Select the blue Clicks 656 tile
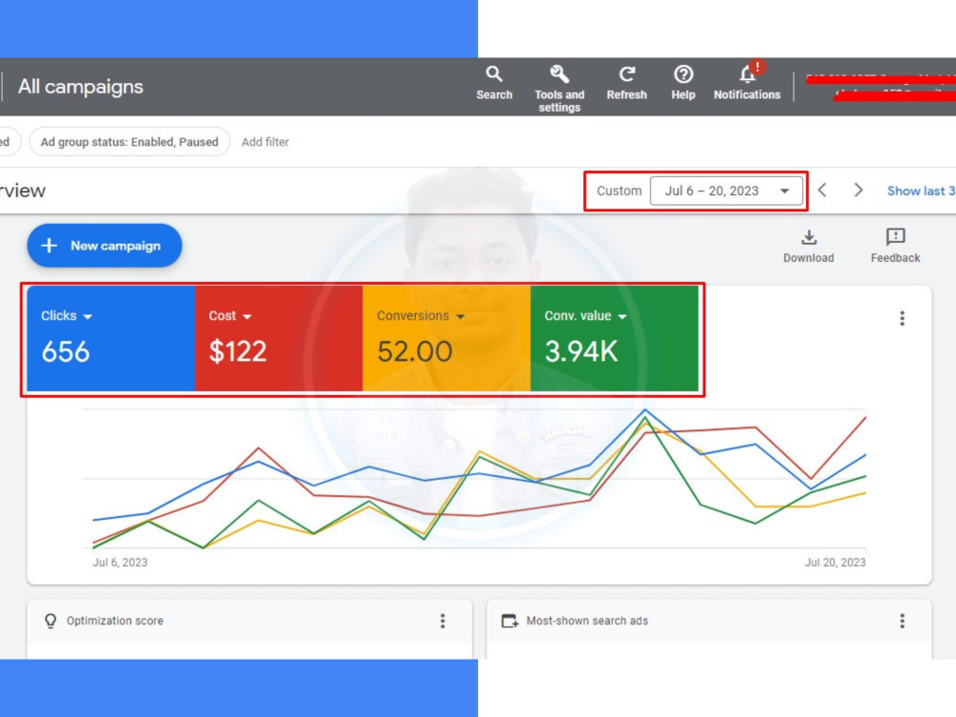Screen dimensions: 956x717 coord(111,338)
